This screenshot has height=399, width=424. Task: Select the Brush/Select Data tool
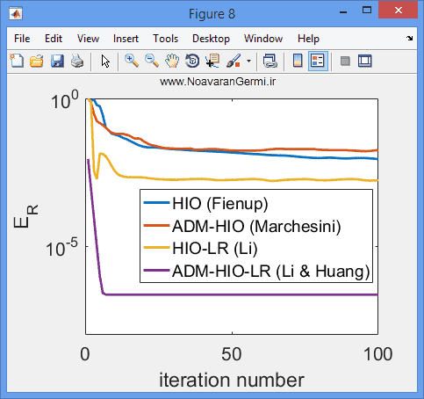234,61
